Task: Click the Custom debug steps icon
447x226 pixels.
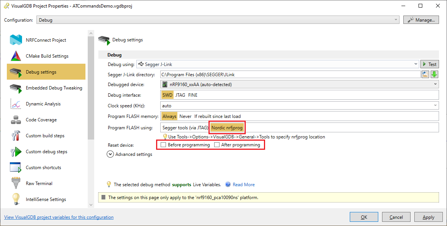Action: 16,152
